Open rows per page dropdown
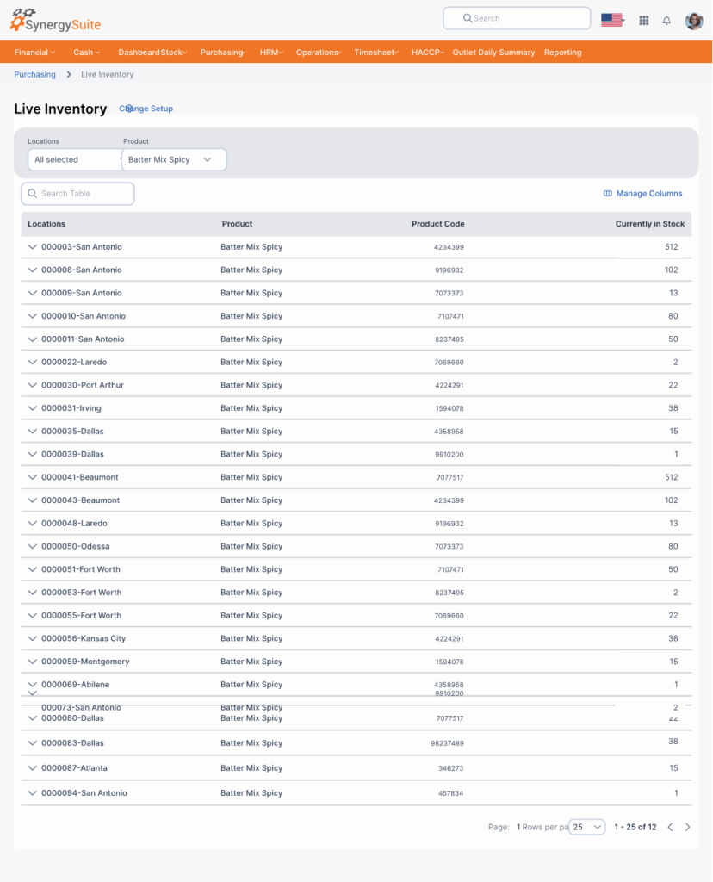This screenshot has height=882, width=713. click(x=587, y=827)
